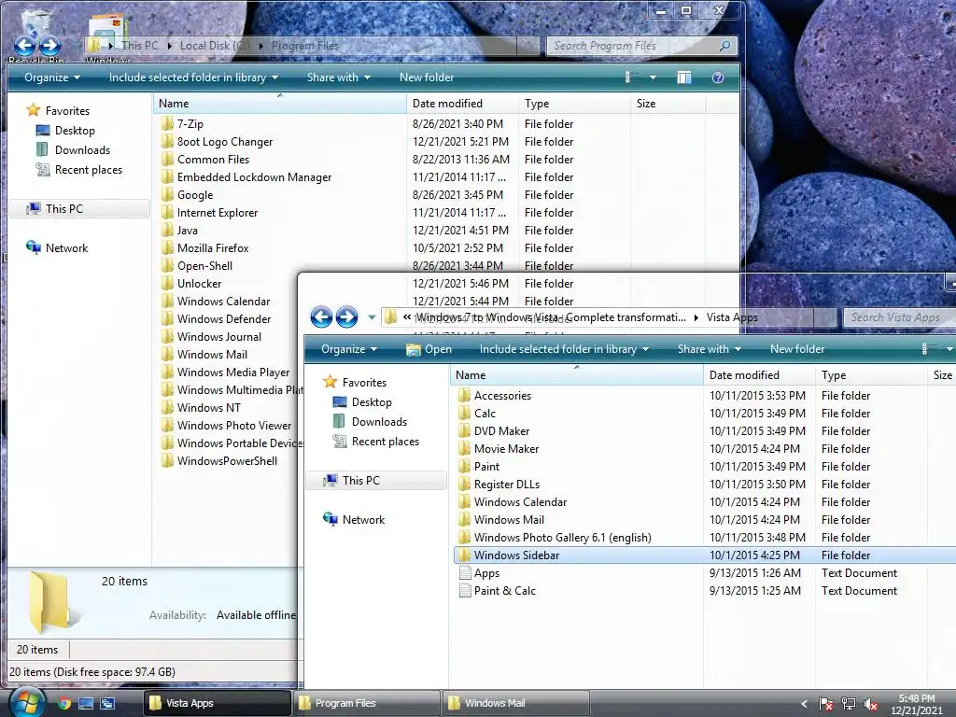Click the Search Vista Apps field
This screenshot has height=717, width=956.
pos(899,317)
